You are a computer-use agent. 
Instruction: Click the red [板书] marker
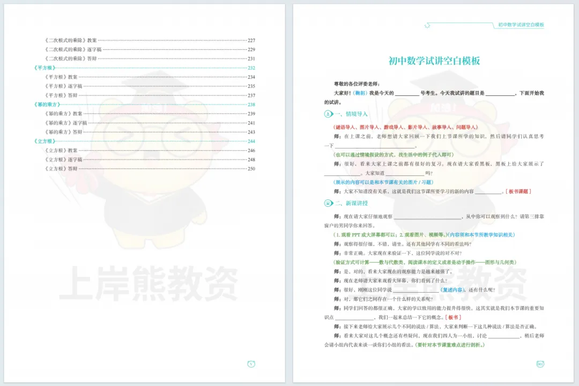pos(453,317)
